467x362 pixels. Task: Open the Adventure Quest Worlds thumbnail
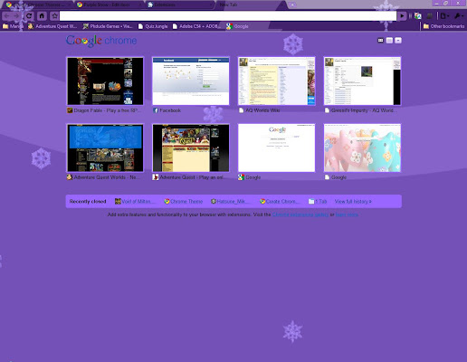coord(105,148)
